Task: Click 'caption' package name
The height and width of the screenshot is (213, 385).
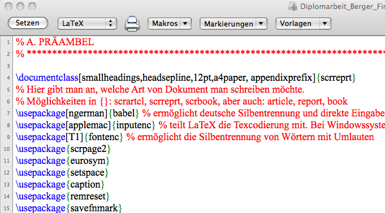Action: pyautogui.click(x=85, y=185)
